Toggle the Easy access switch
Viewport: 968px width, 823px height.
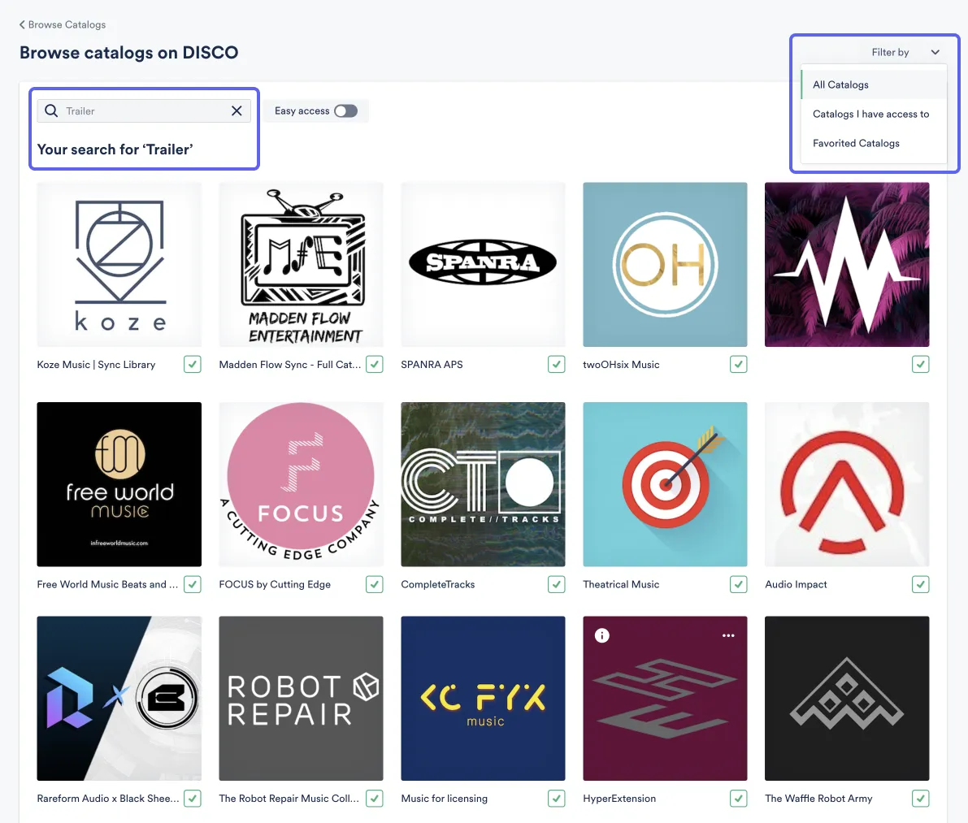[345, 111]
